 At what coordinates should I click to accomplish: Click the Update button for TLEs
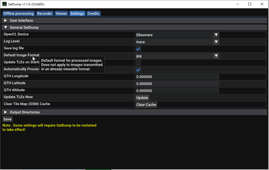[x=142, y=98]
